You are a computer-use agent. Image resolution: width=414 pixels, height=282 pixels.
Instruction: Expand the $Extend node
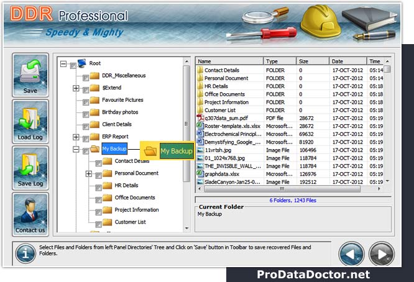[x=76, y=88]
